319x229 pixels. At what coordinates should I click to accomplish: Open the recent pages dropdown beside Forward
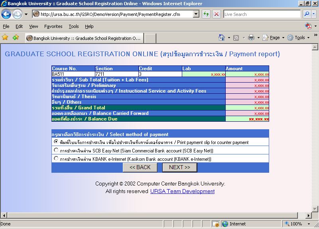pos(26,14)
